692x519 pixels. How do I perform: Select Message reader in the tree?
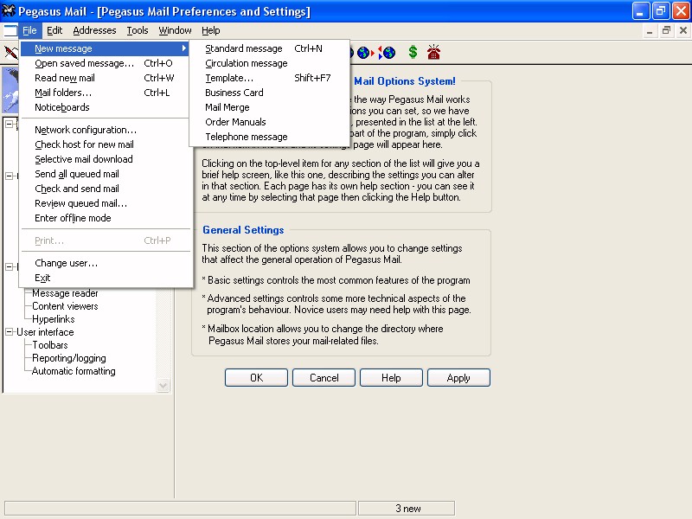[65, 293]
